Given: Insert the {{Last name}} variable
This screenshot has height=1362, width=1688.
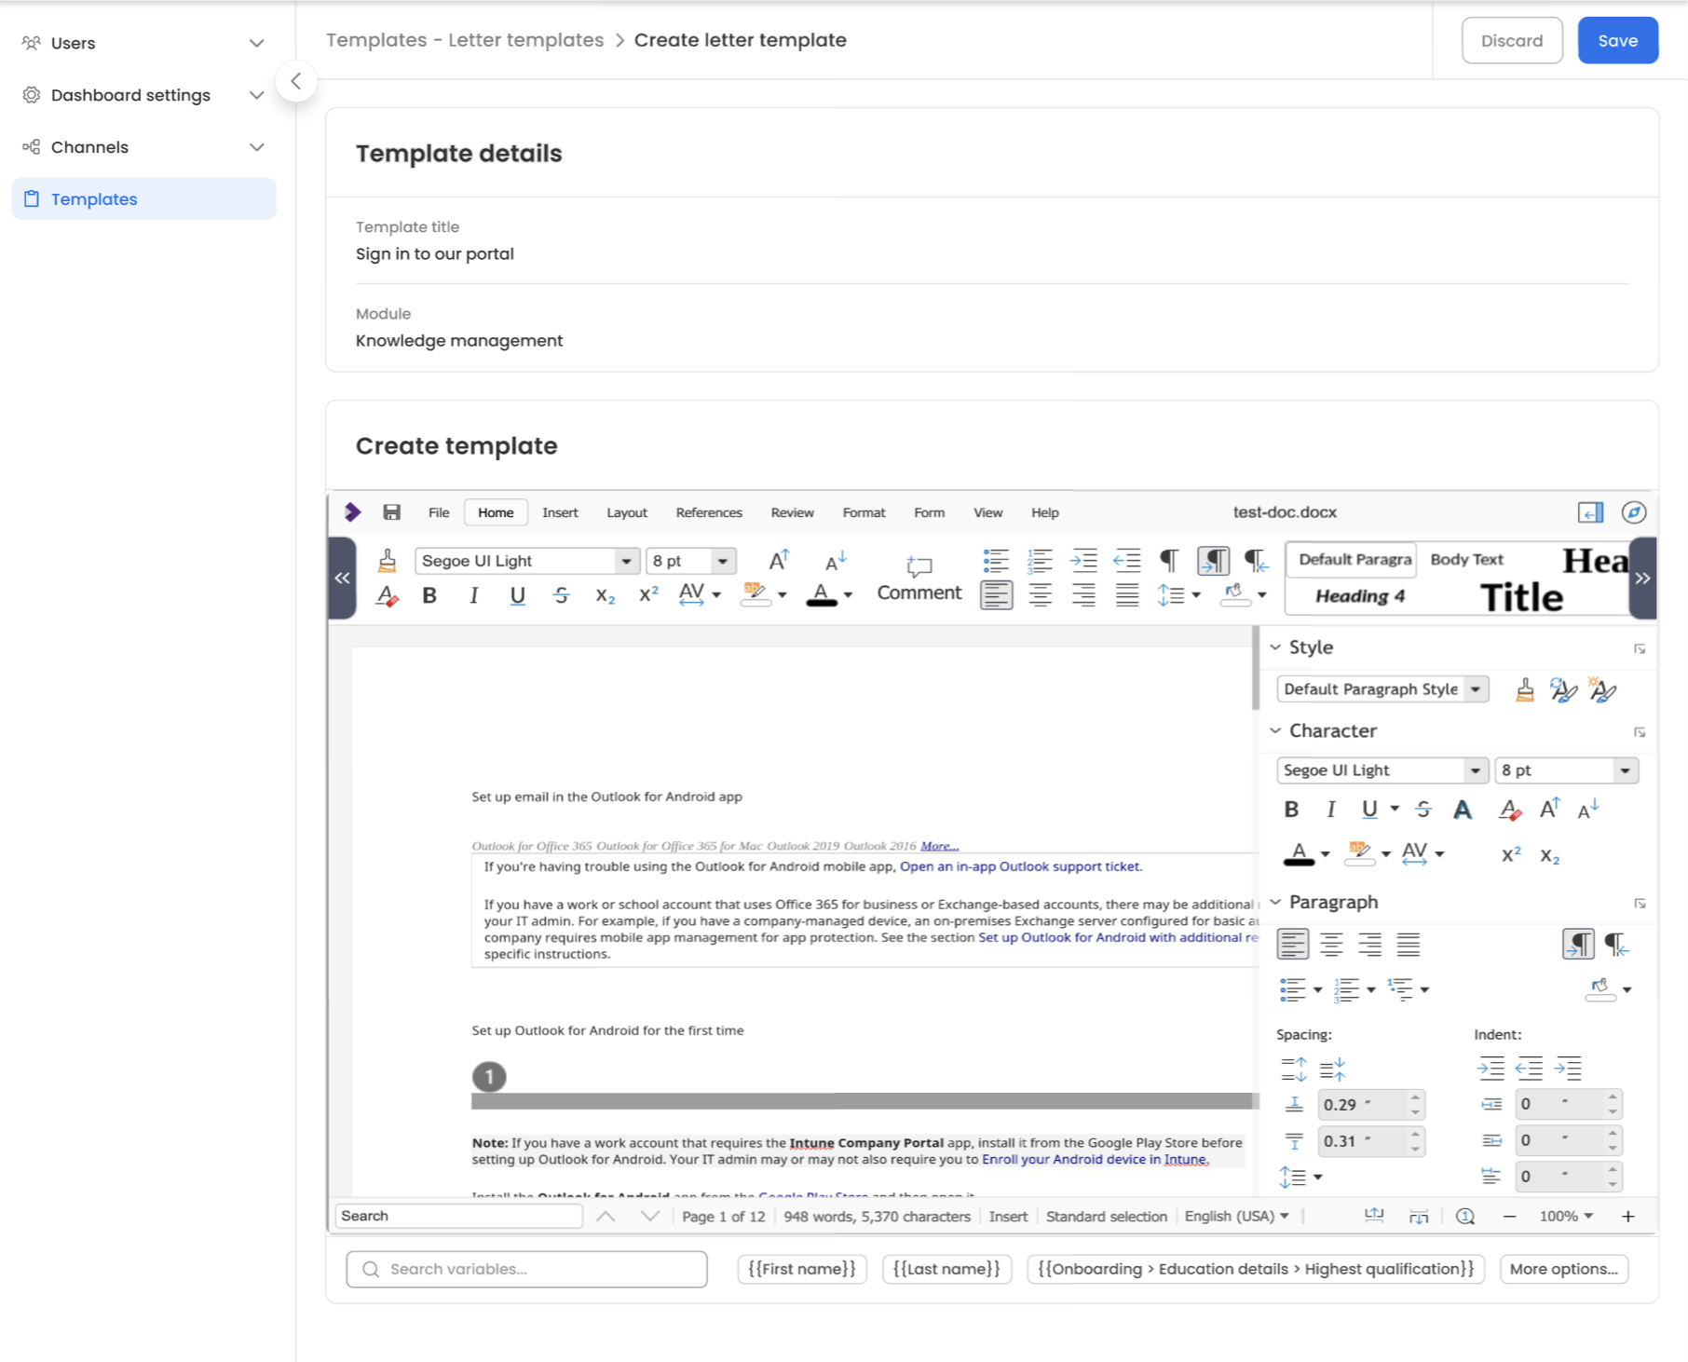Looking at the screenshot, I should (x=946, y=1269).
